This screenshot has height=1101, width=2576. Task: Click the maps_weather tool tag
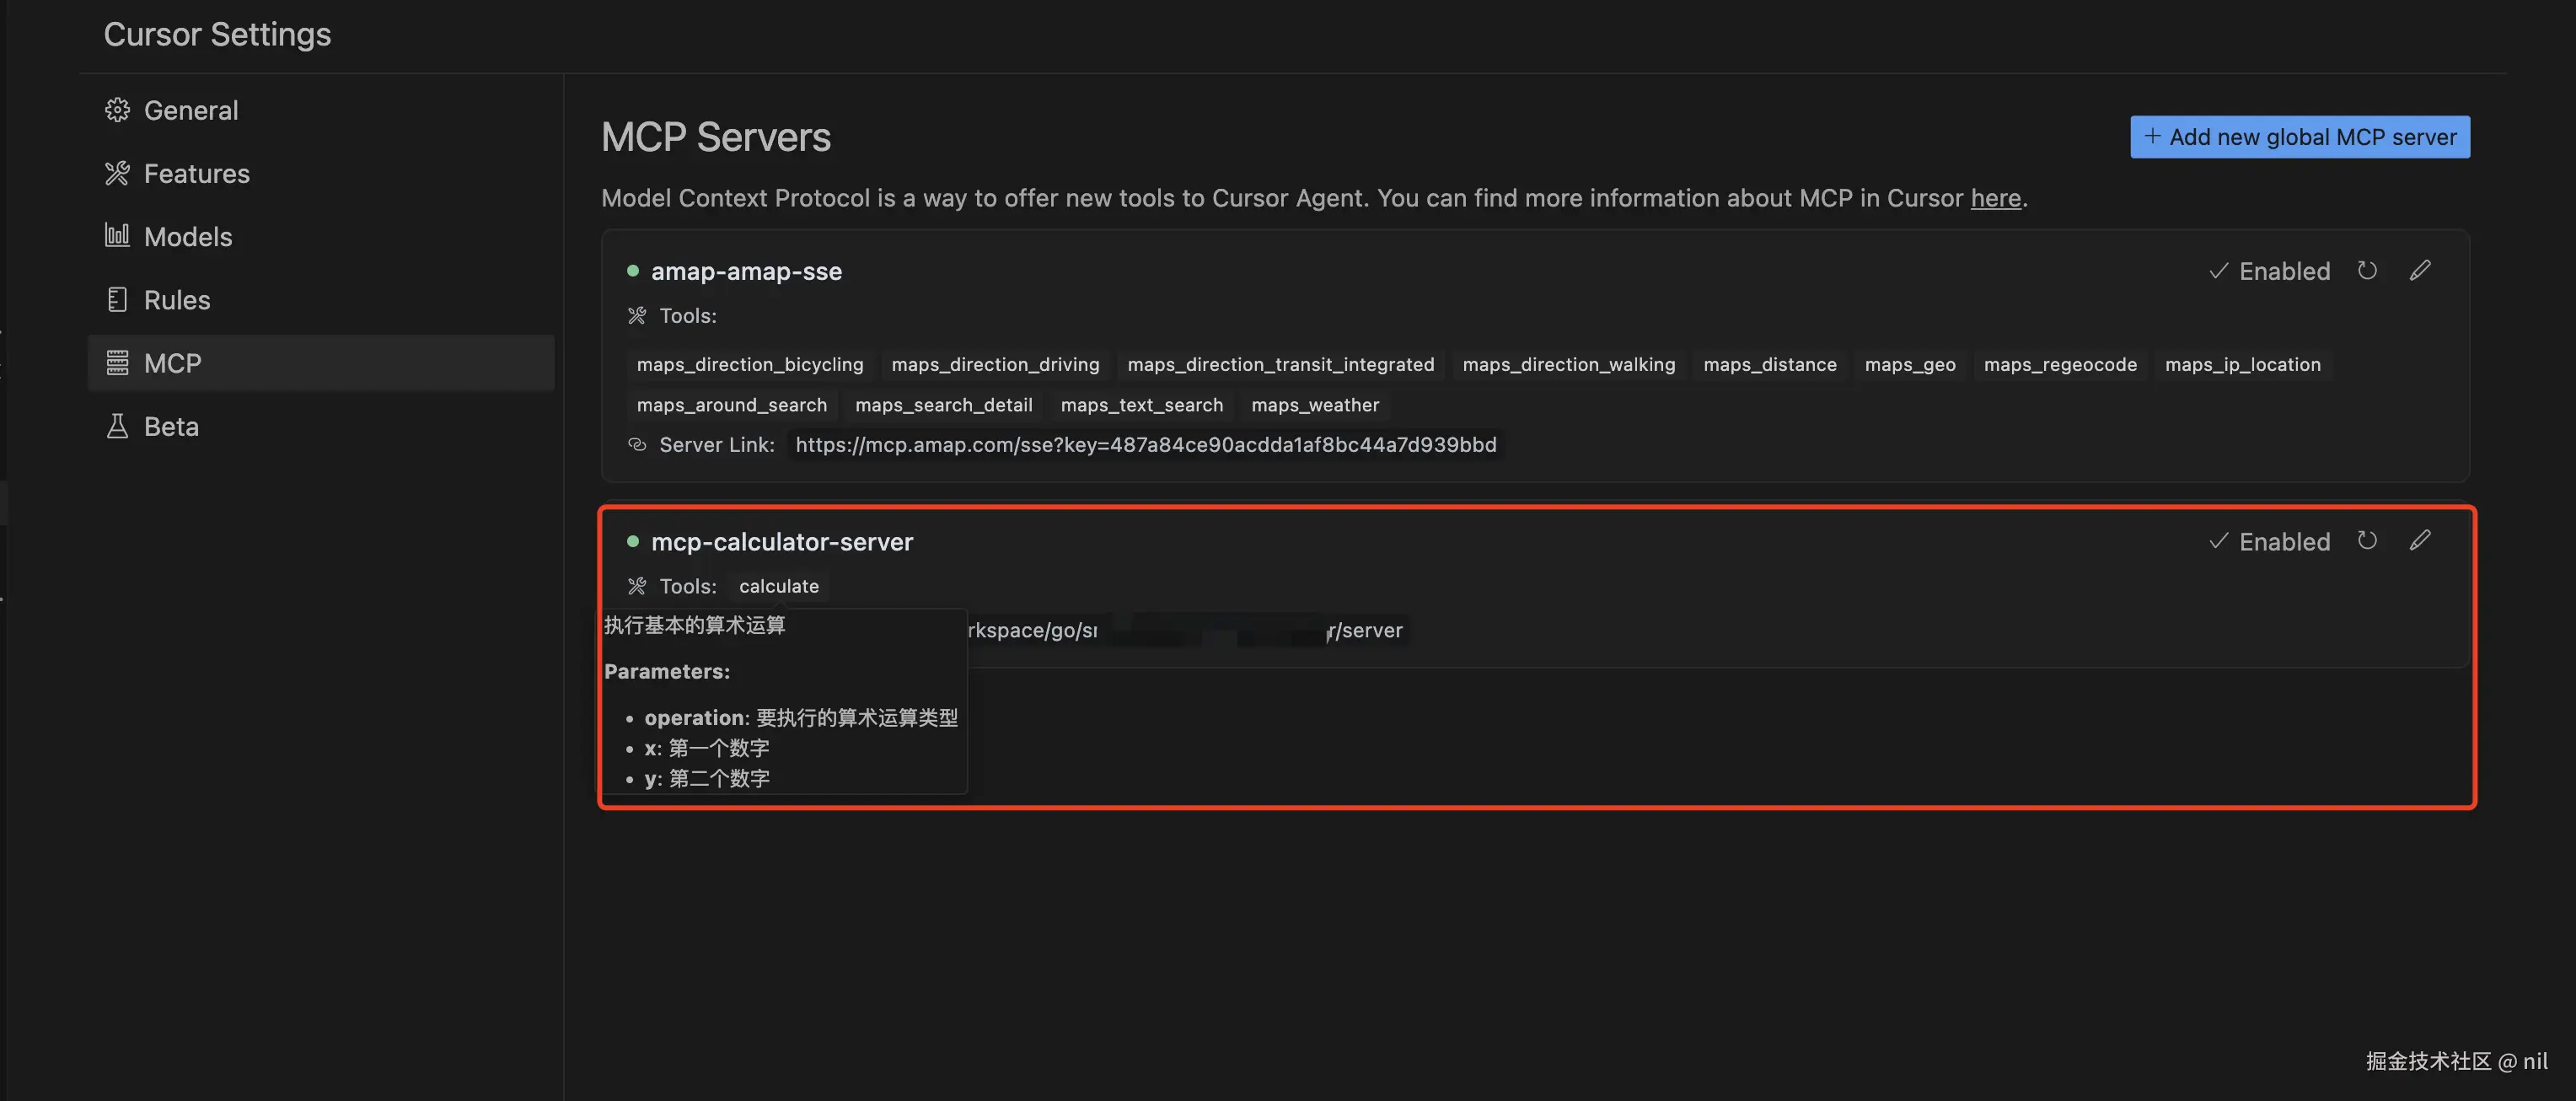point(1314,405)
